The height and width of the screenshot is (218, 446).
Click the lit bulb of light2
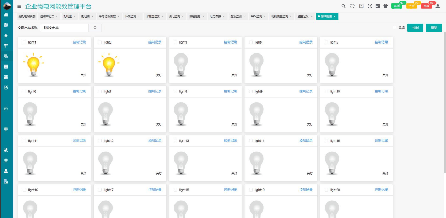[x=109, y=65]
